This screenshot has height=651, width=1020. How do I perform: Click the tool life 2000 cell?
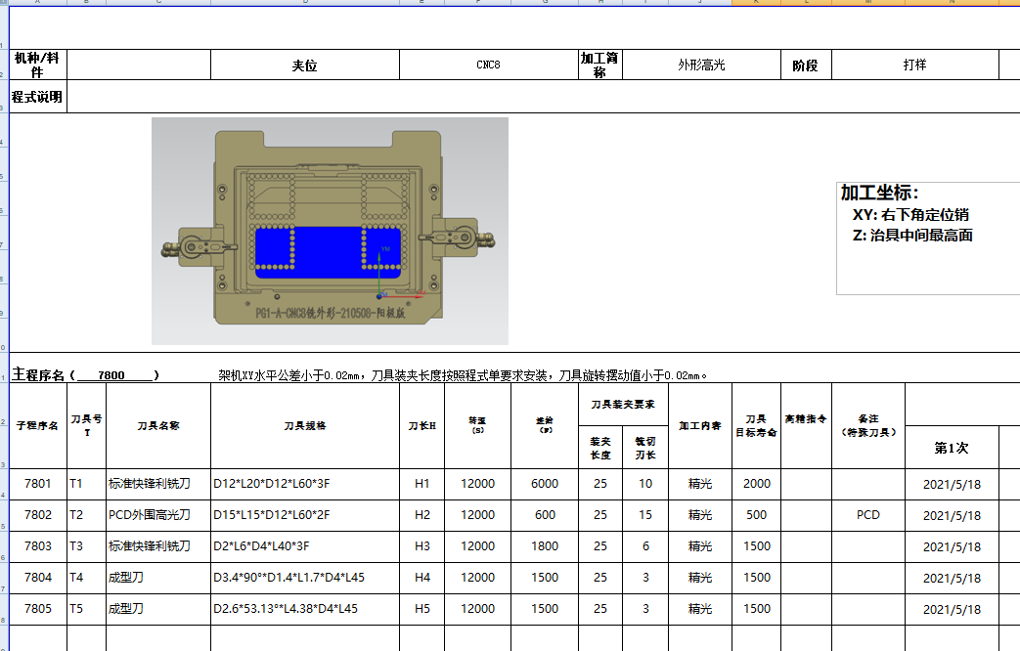756,484
